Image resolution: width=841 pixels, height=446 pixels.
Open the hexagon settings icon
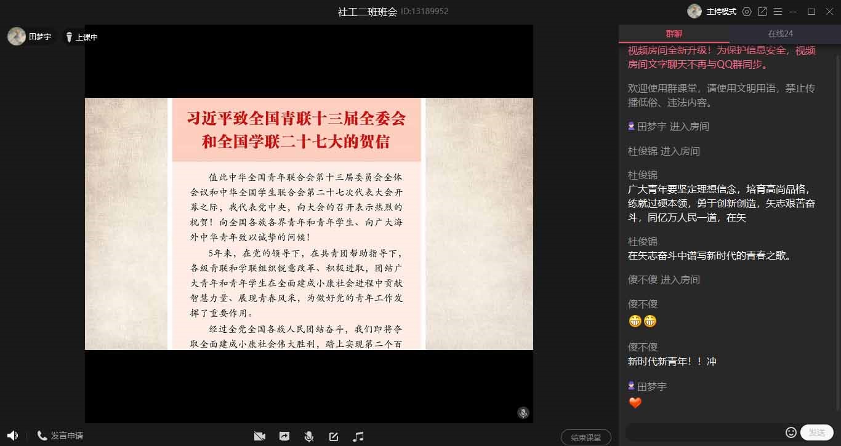[747, 12]
